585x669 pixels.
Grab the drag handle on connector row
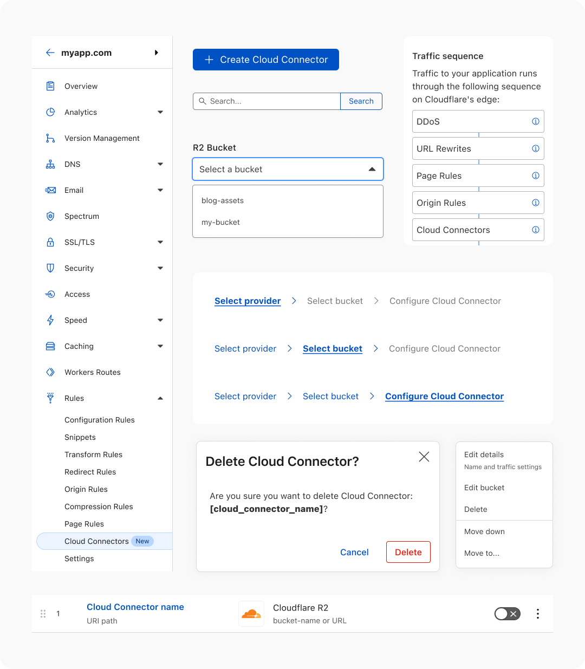point(43,614)
